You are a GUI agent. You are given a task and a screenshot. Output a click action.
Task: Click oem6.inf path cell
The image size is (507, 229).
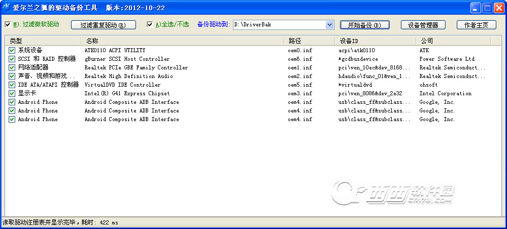[300, 59]
